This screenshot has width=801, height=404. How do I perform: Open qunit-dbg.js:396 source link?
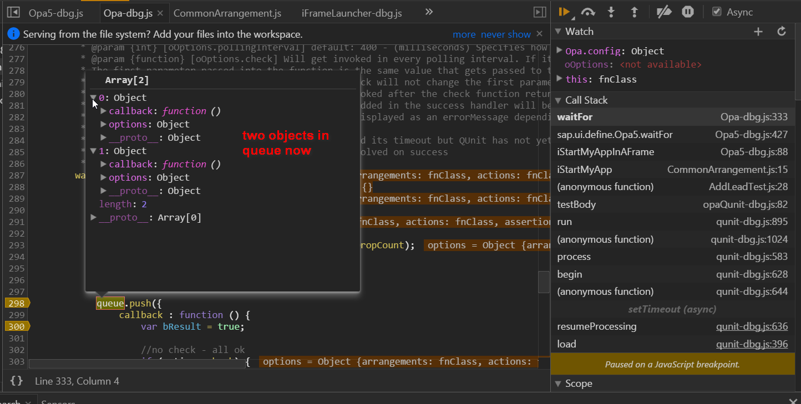pyautogui.click(x=752, y=344)
